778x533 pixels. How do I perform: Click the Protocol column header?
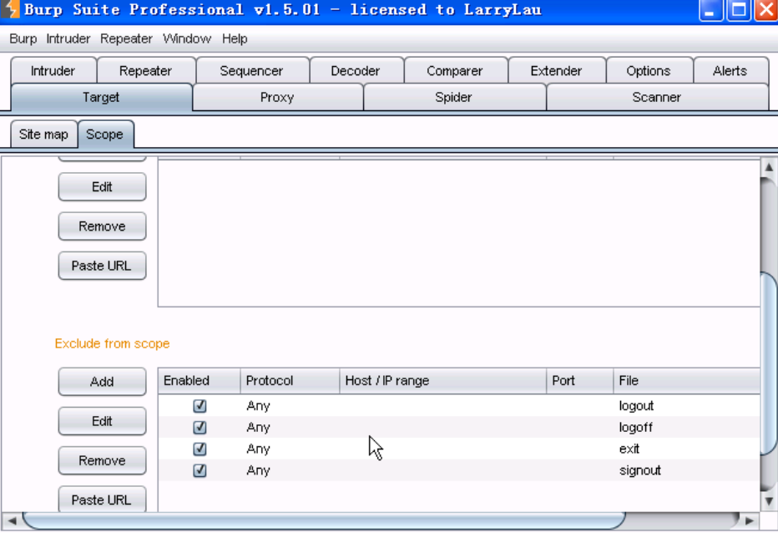(x=290, y=381)
